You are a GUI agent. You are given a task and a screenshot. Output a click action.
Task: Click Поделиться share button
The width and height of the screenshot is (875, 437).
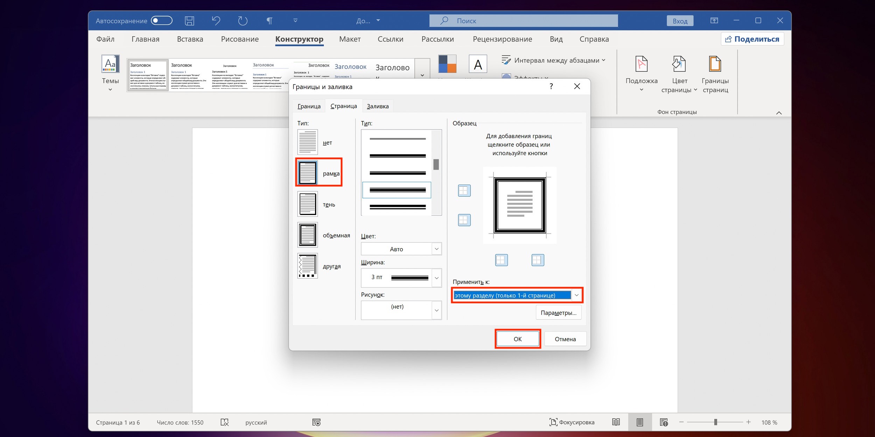pos(752,39)
